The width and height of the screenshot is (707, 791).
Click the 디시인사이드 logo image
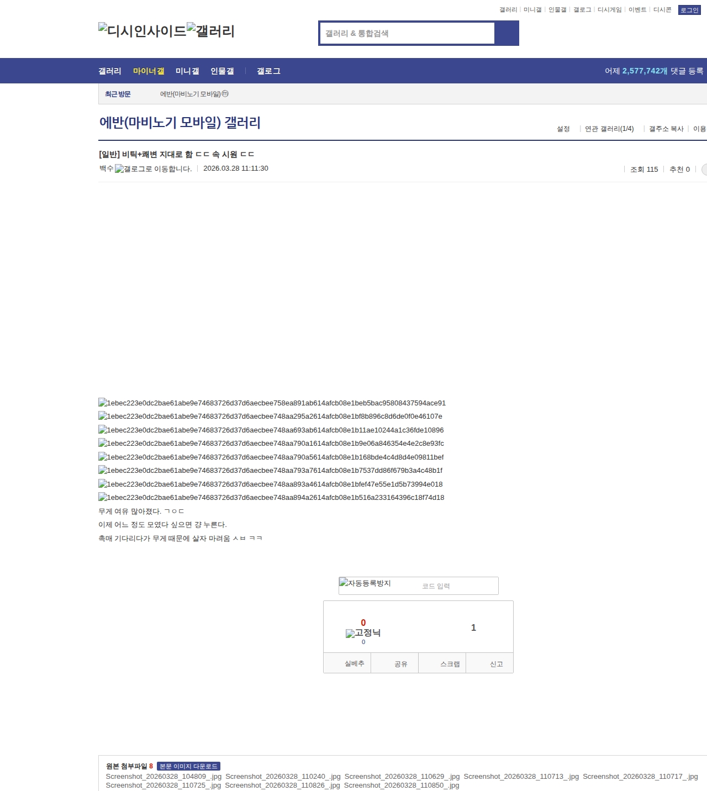[x=143, y=30]
